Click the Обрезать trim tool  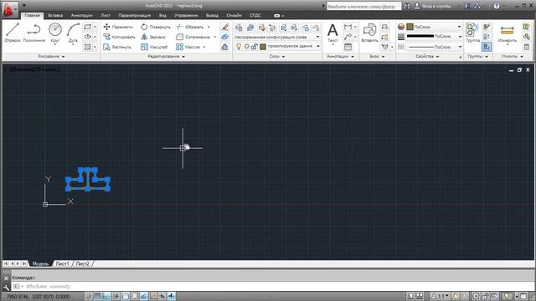coord(190,27)
